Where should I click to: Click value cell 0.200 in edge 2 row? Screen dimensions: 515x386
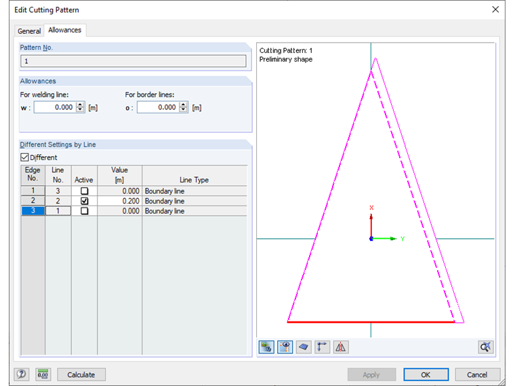(x=119, y=201)
